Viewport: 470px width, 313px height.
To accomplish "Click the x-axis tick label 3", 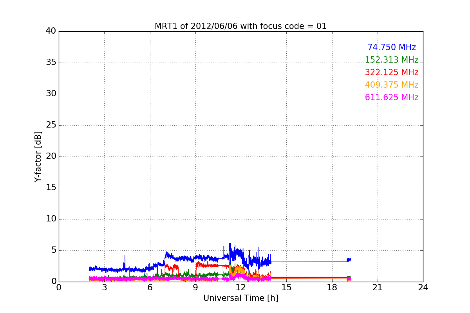I will [104, 288].
